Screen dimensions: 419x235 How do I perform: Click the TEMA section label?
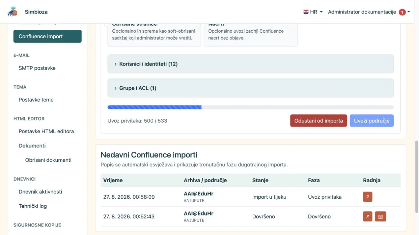20,87
